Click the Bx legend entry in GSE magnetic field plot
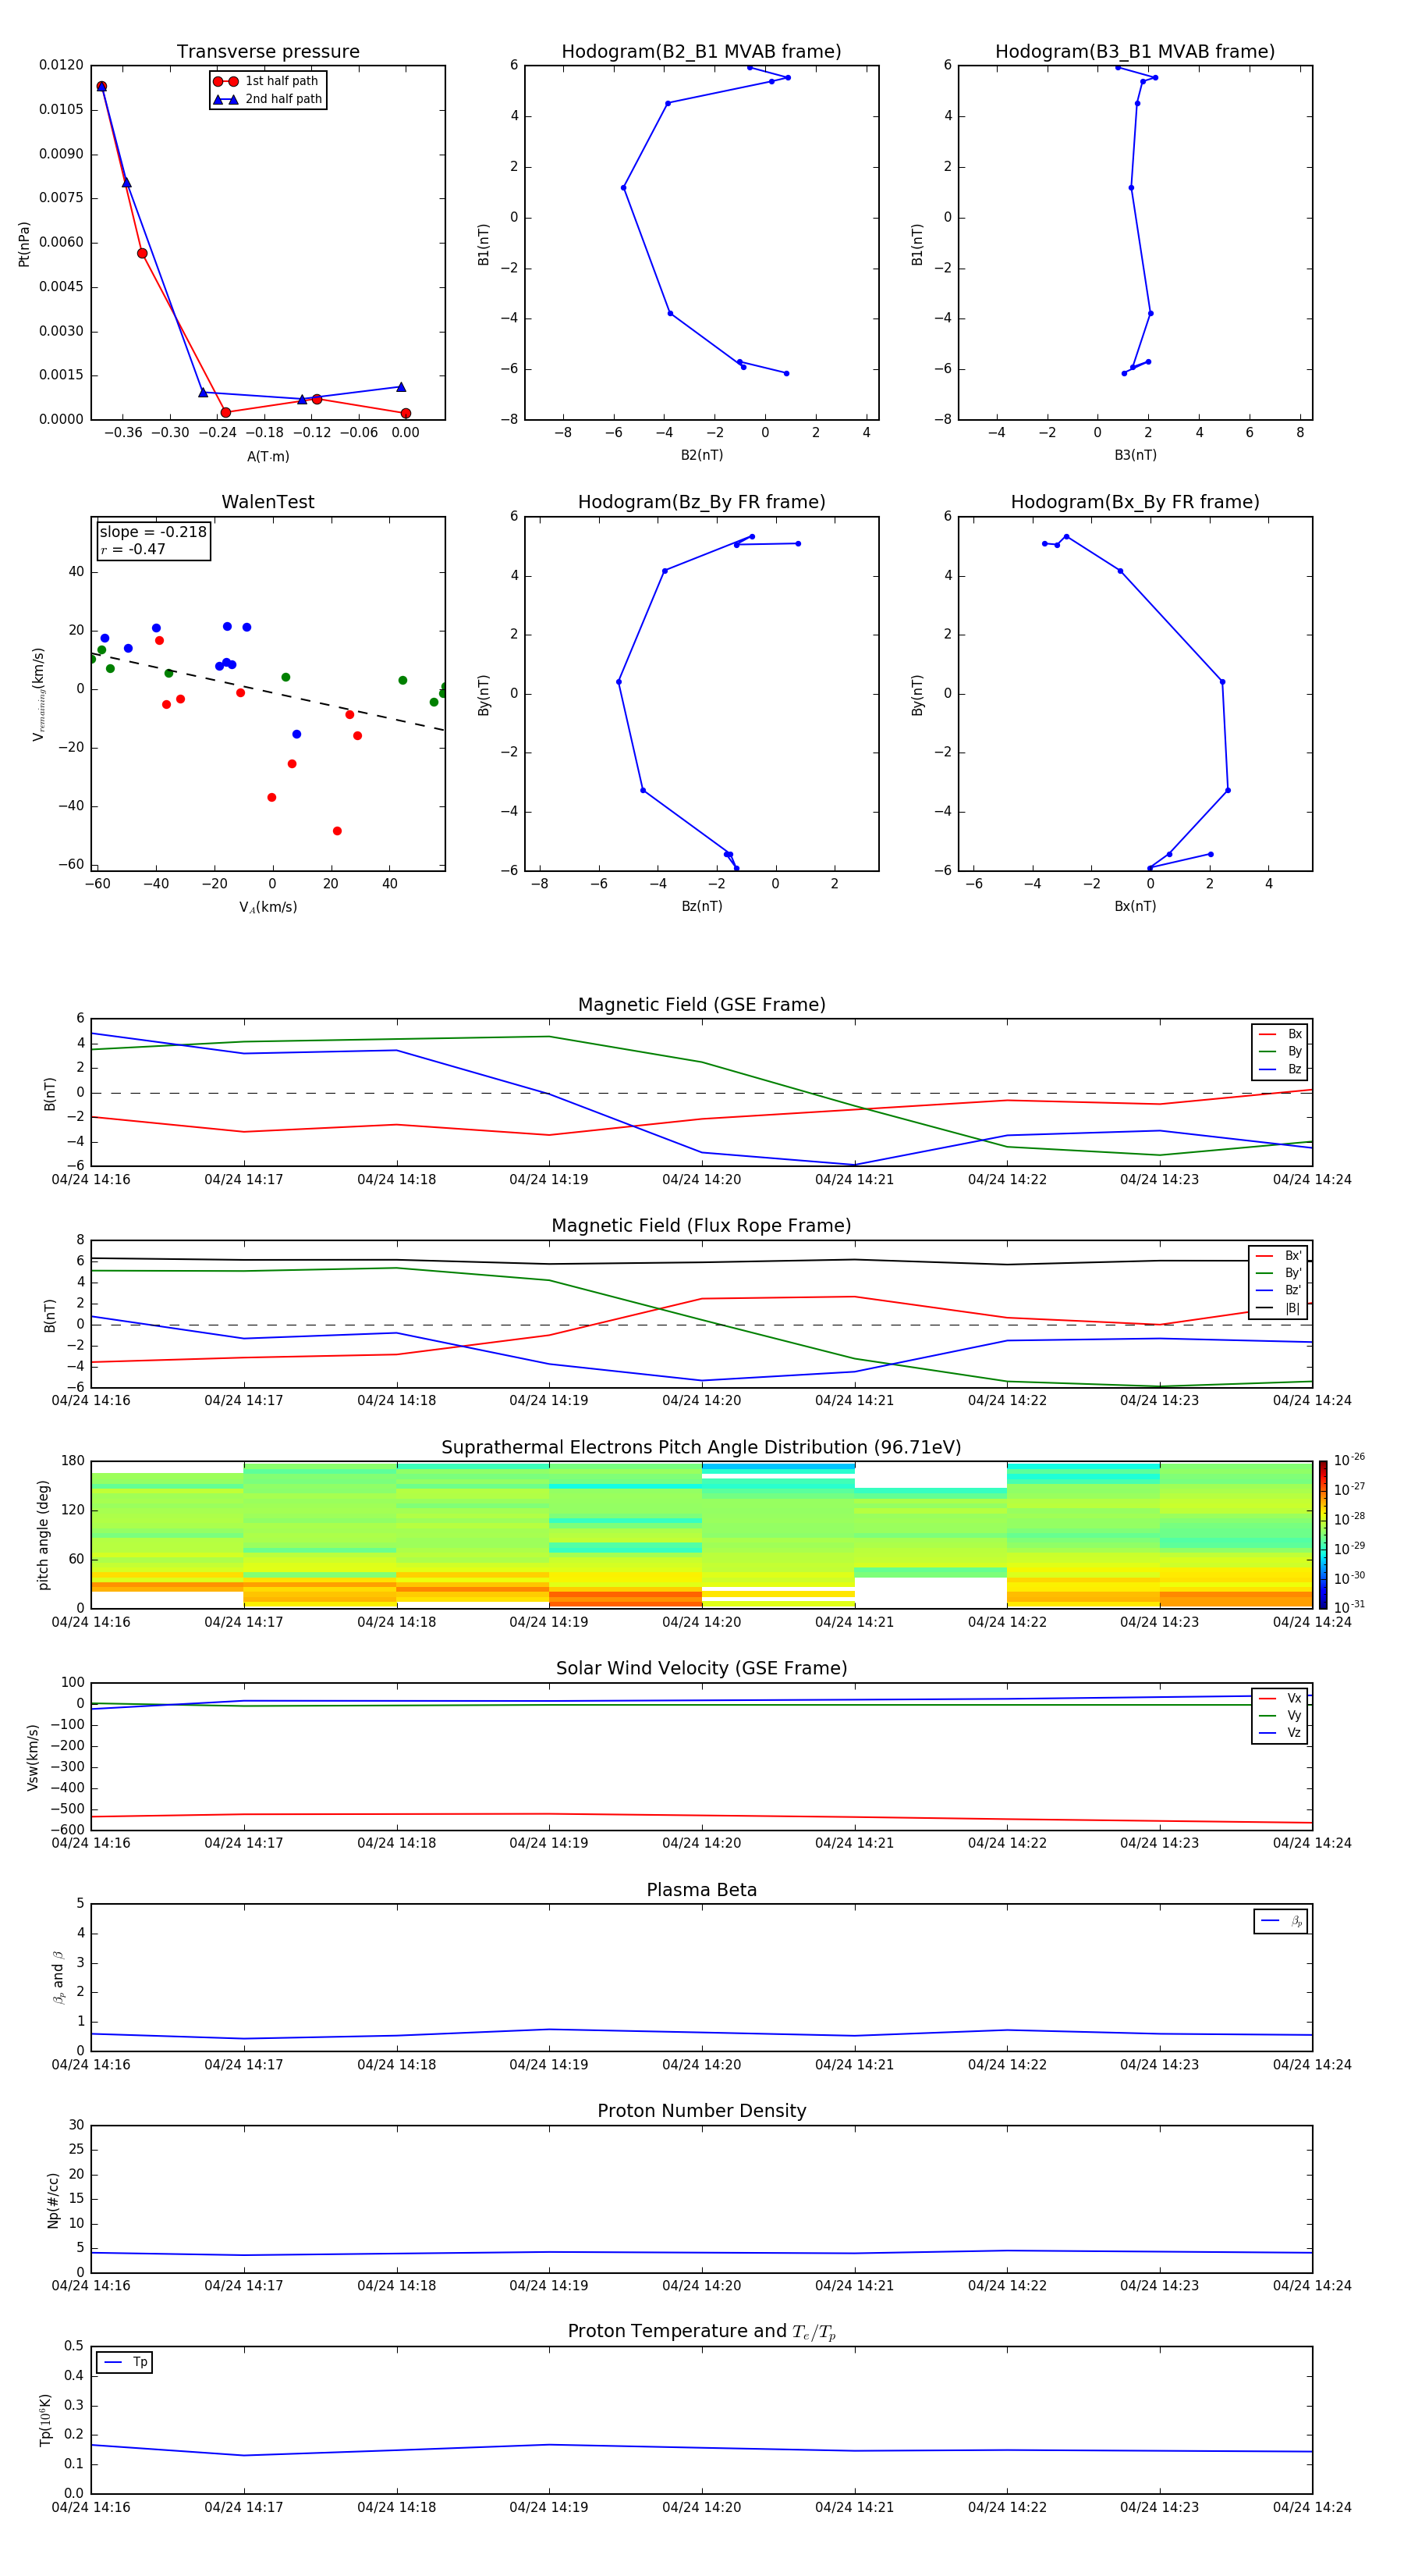1404x2576 pixels. tap(1280, 1034)
